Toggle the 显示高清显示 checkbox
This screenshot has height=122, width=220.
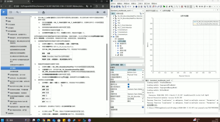pos(129,86)
